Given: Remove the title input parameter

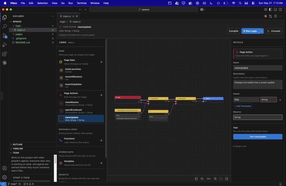Looking at the screenshot, I should click(x=280, y=100).
